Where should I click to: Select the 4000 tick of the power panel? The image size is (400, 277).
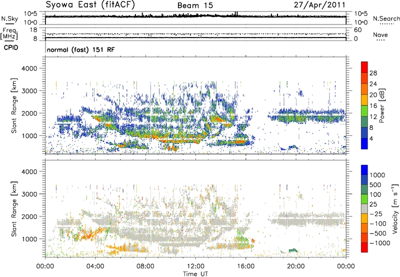[29, 68]
